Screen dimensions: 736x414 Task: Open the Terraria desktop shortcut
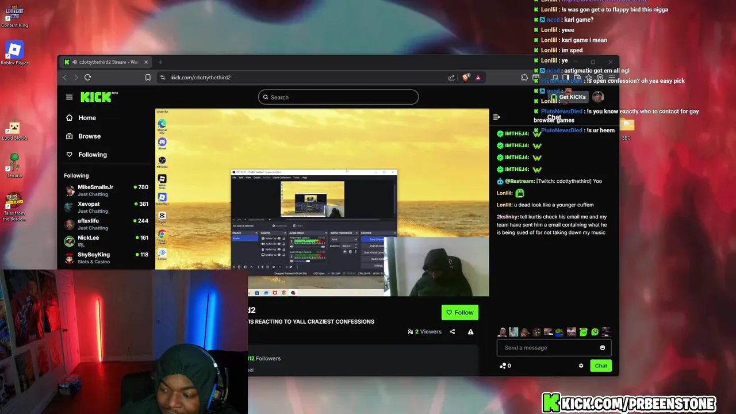pyautogui.click(x=14, y=166)
